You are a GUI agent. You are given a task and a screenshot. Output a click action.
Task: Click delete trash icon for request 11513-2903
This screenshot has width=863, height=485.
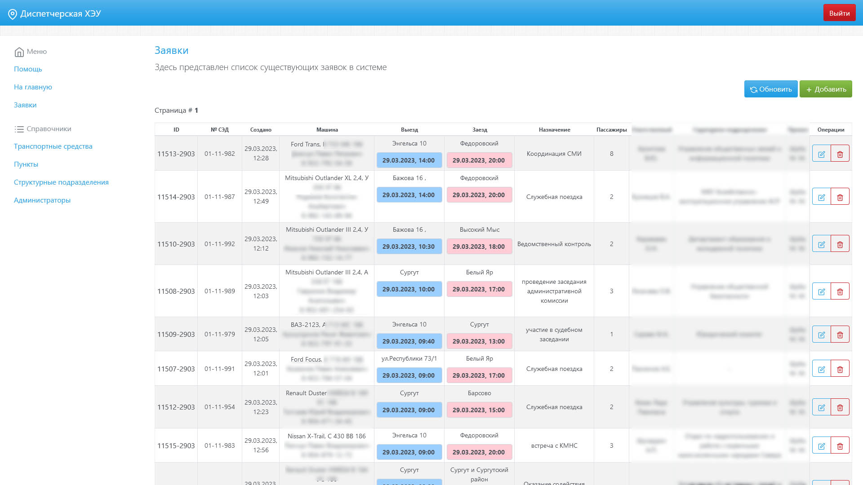[x=840, y=154]
